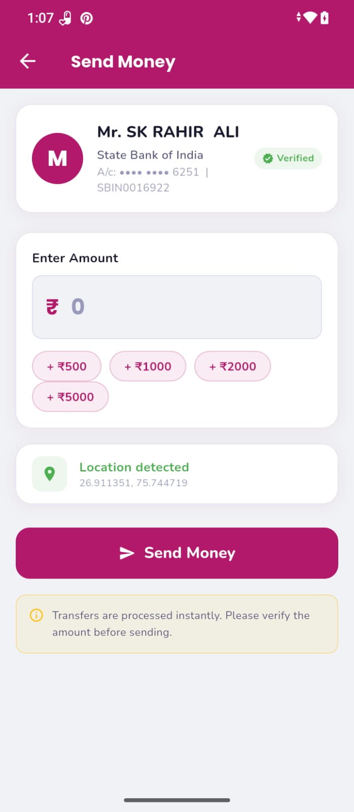Add ₹500 to the amount
Screen dimensions: 354x812
pyautogui.click(x=67, y=366)
